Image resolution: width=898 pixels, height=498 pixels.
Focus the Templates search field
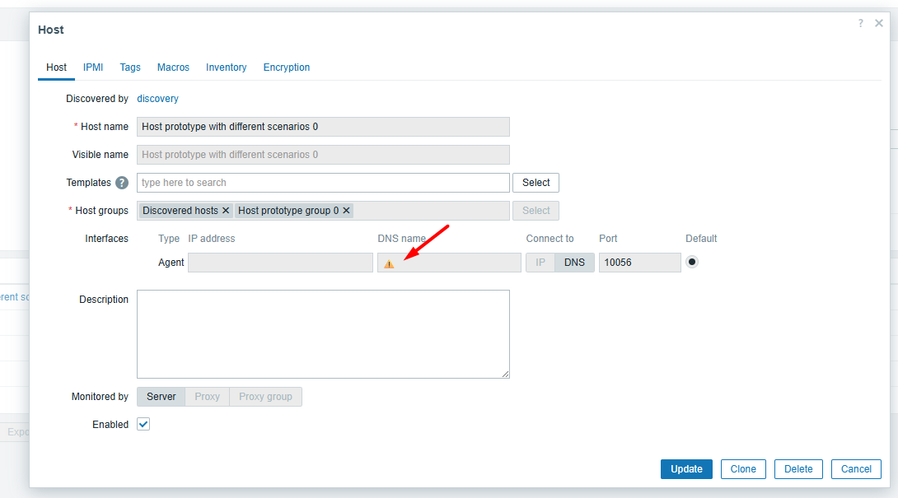tap(323, 183)
